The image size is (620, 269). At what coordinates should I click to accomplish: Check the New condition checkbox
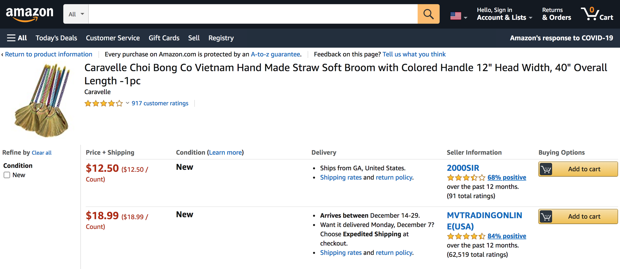point(7,175)
